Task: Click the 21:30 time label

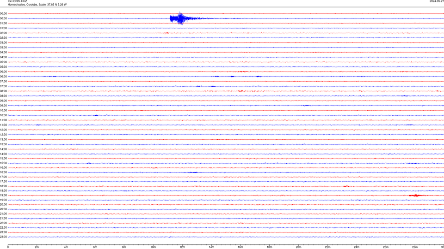Action: [x=3, y=219]
